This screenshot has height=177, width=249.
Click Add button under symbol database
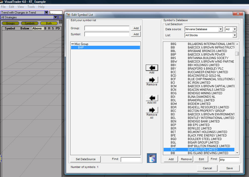coord(171,159)
